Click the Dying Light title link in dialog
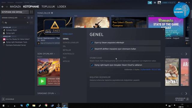Viewport: 192px width, 108px height. click(x=68, y=34)
